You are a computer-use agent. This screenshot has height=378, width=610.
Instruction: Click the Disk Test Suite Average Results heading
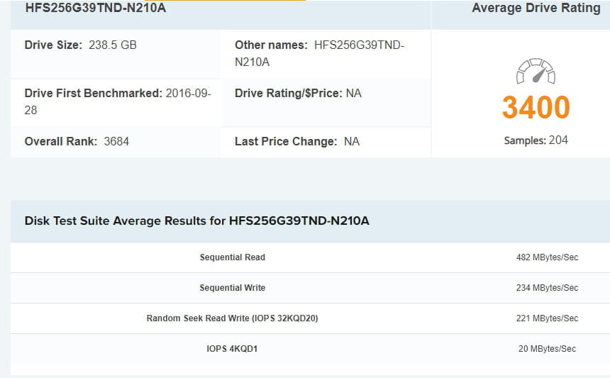click(197, 221)
